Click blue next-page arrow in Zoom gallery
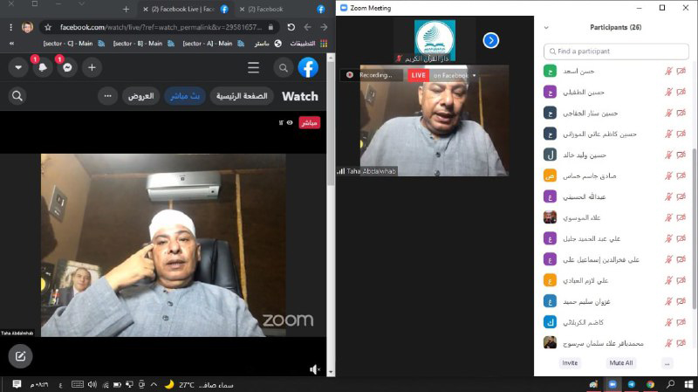The image size is (698, 392). (x=490, y=40)
